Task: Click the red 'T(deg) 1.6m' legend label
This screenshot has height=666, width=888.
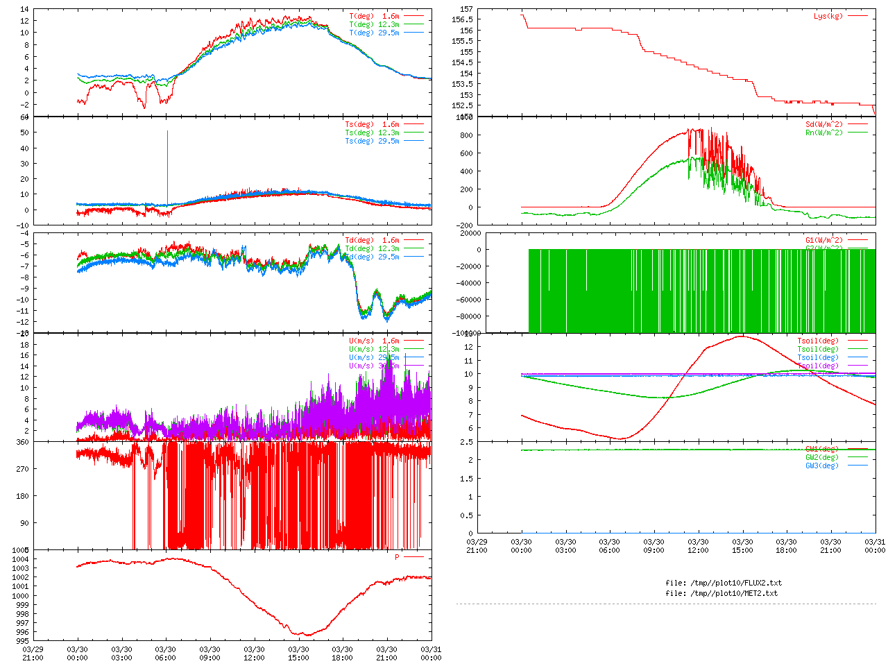Action: pyautogui.click(x=375, y=16)
